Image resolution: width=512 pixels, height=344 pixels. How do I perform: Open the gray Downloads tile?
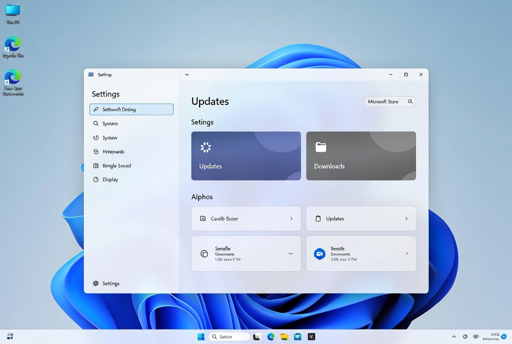click(x=361, y=156)
